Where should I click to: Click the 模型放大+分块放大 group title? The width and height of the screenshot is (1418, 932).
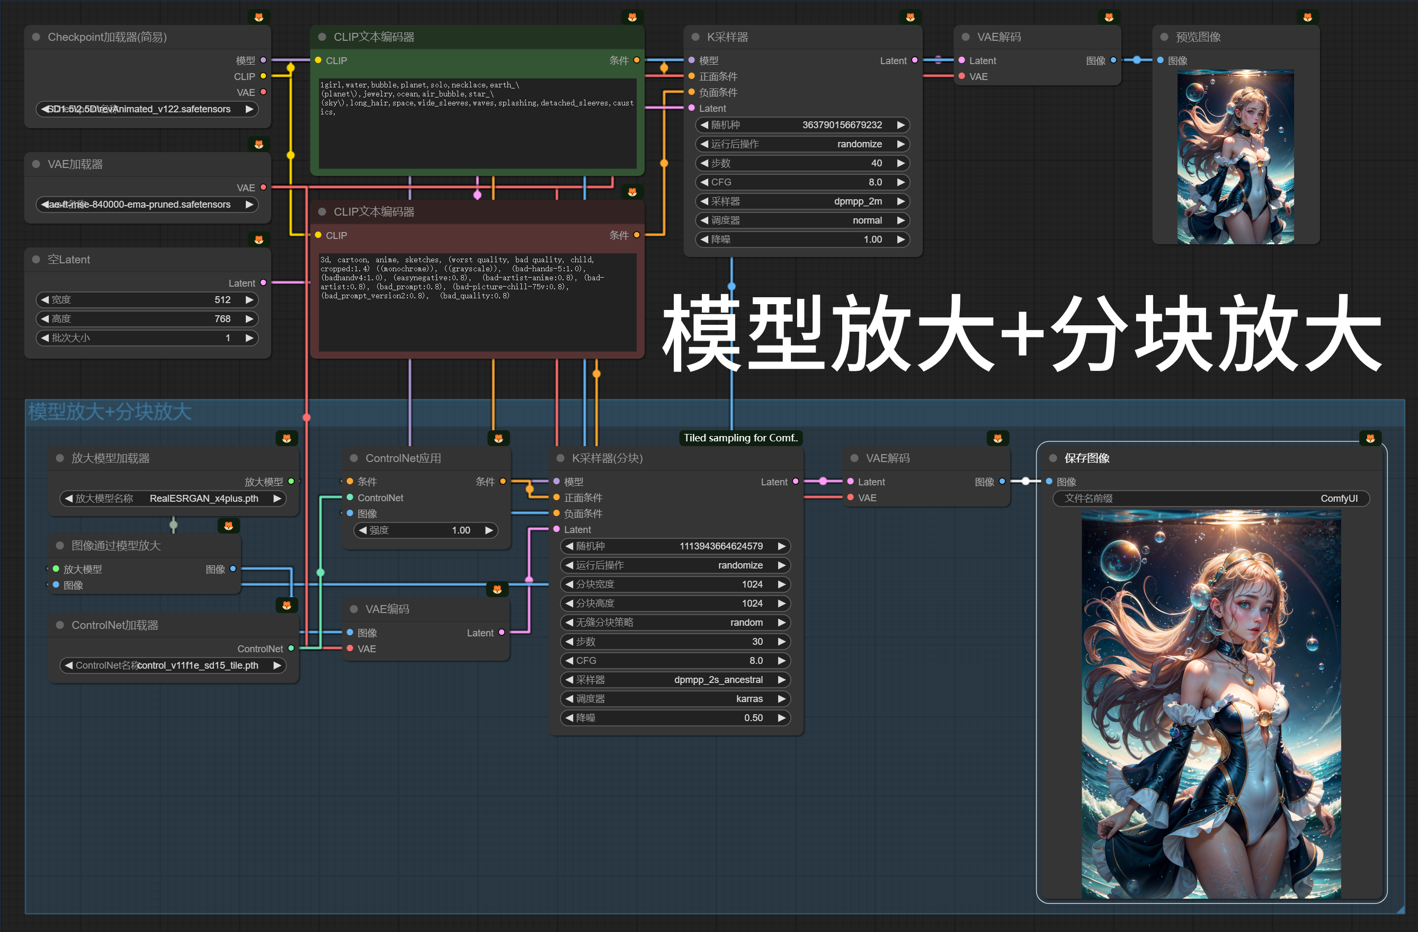pos(110,412)
